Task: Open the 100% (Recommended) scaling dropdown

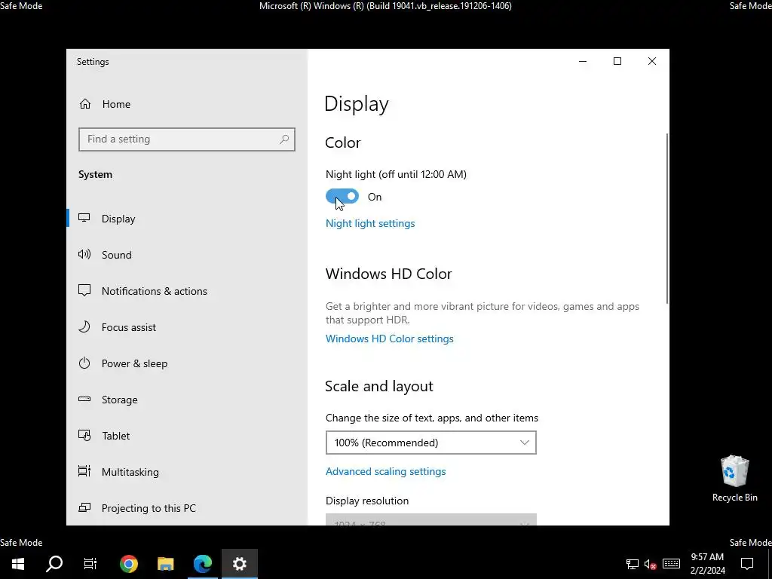Action: (x=430, y=443)
